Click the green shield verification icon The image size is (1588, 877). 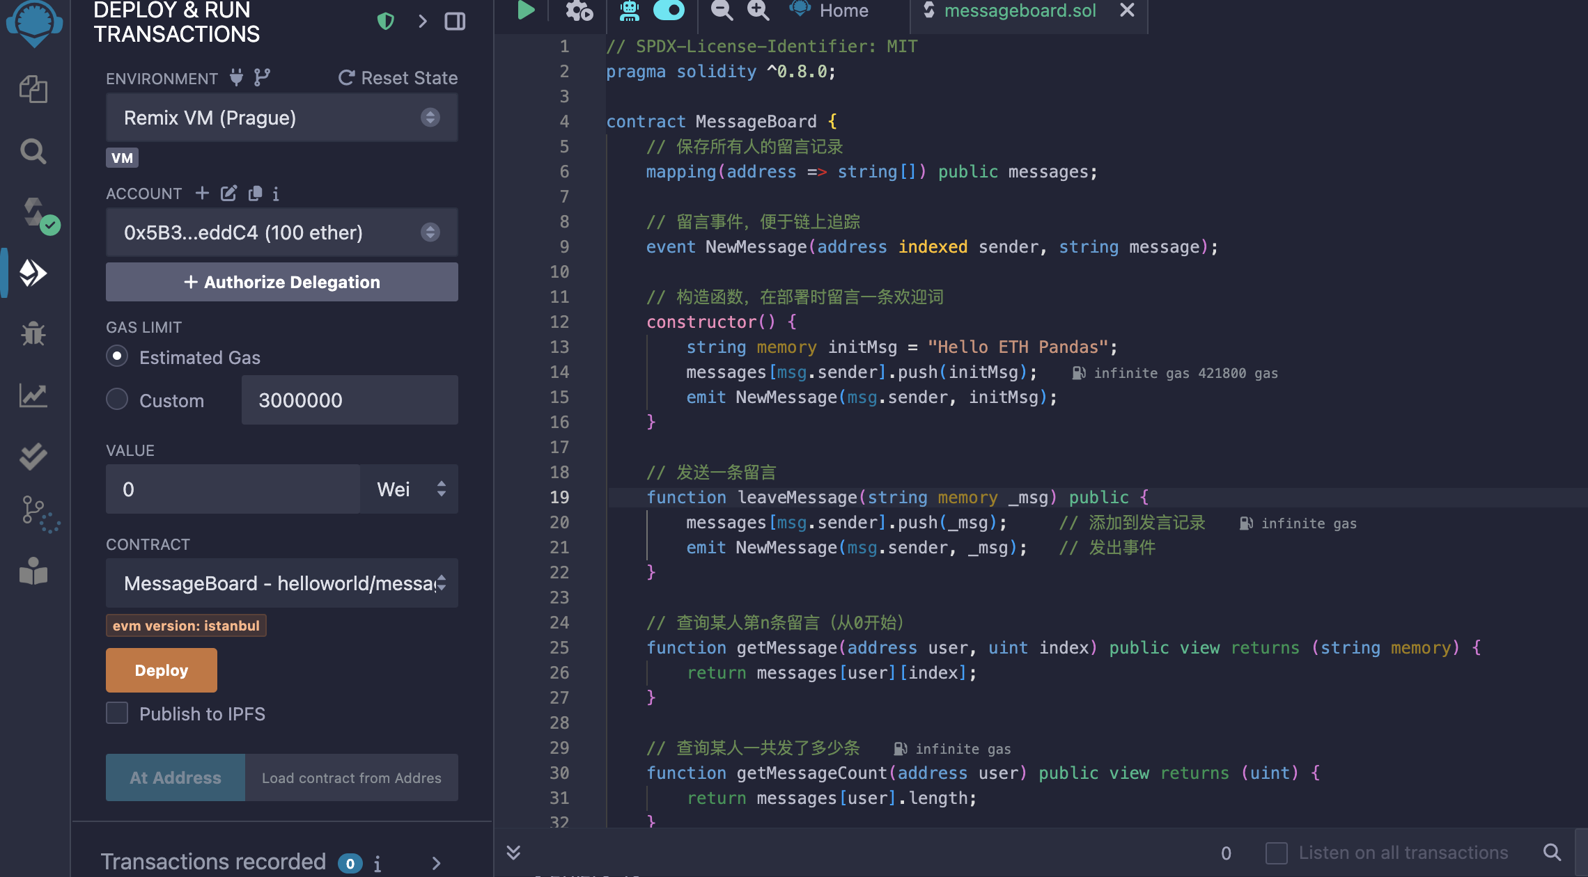point(385,22)
